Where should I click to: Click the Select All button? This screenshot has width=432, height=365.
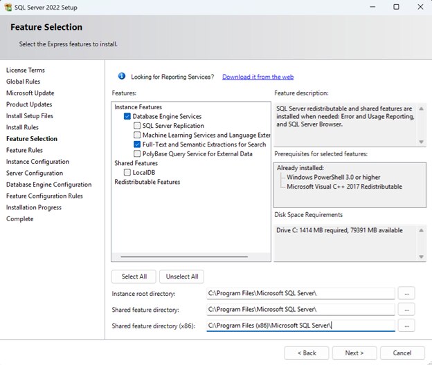tap(134, 277)
